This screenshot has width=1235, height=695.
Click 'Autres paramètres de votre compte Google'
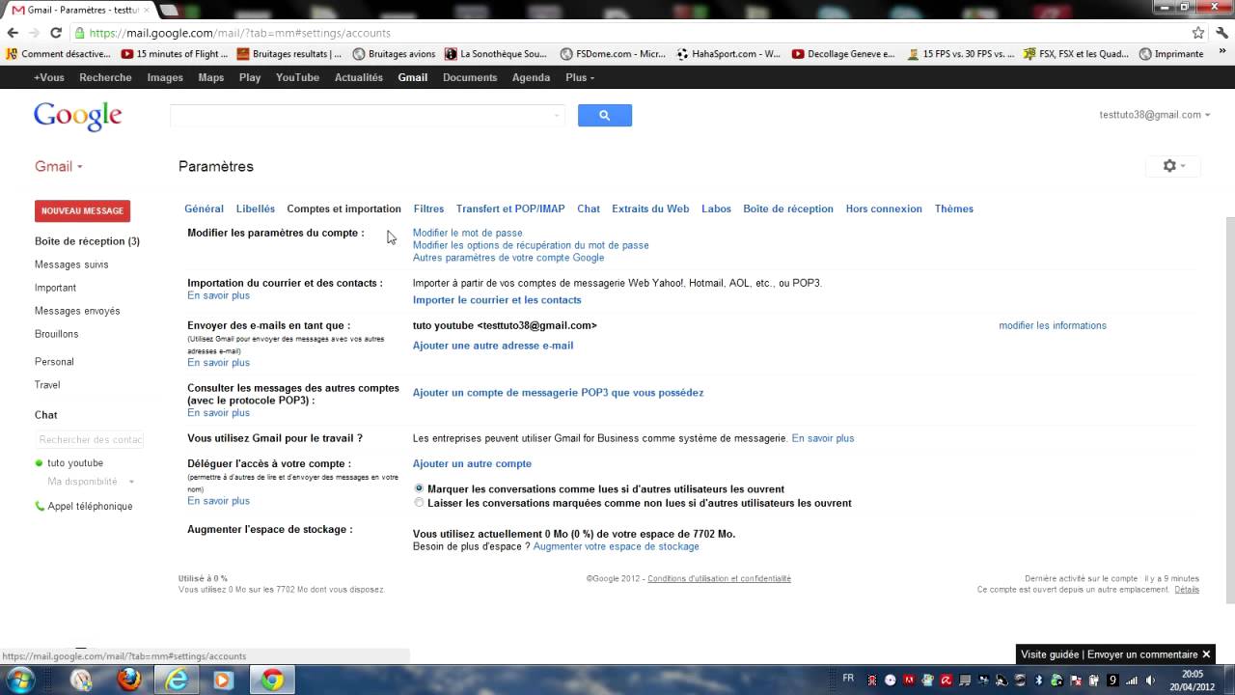[508, 258]
